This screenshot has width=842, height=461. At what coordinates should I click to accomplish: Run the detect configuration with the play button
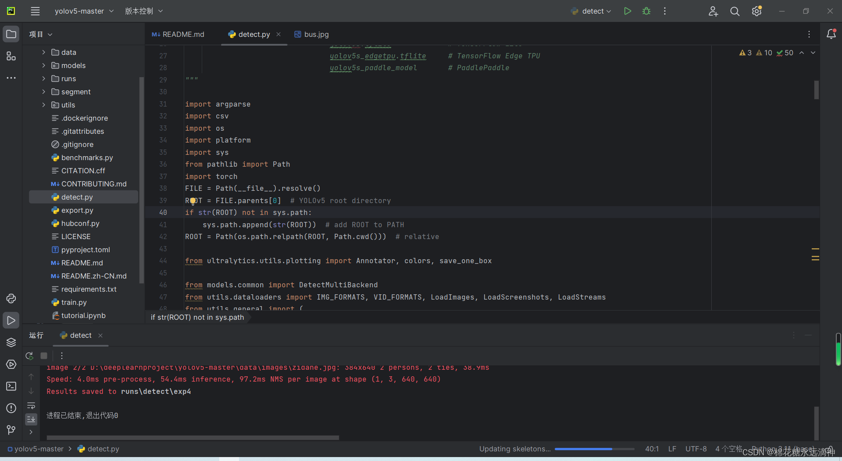(627, 11)
